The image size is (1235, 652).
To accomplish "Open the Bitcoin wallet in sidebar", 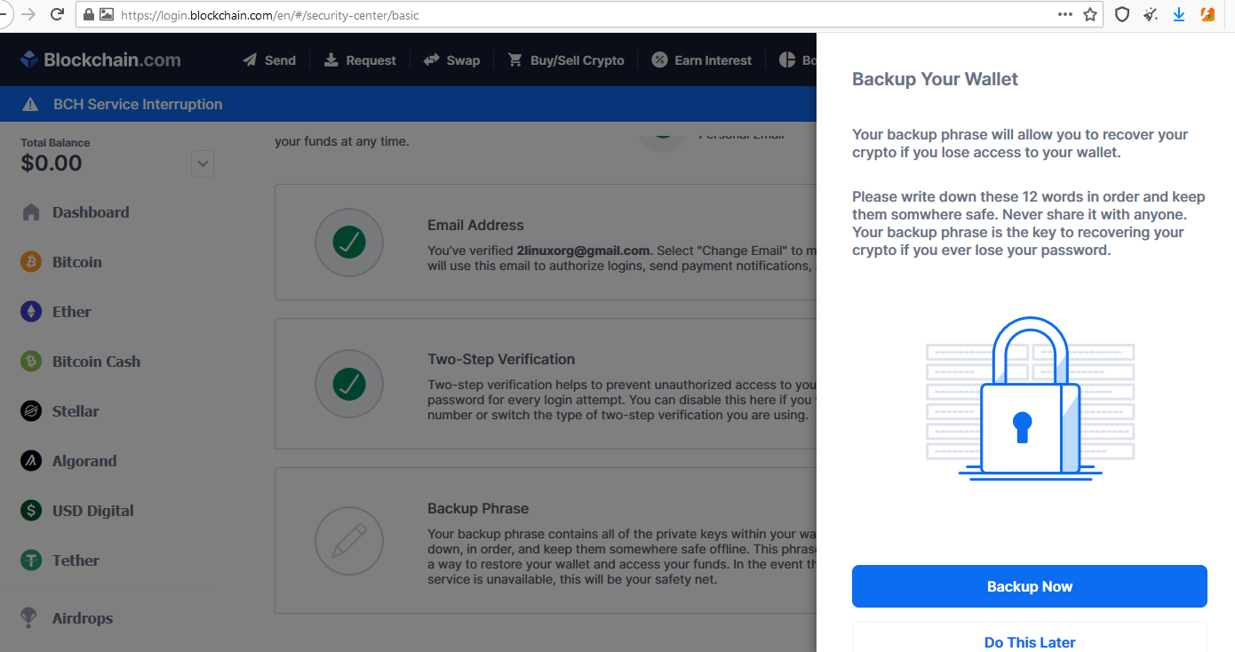I will point(76,262).
